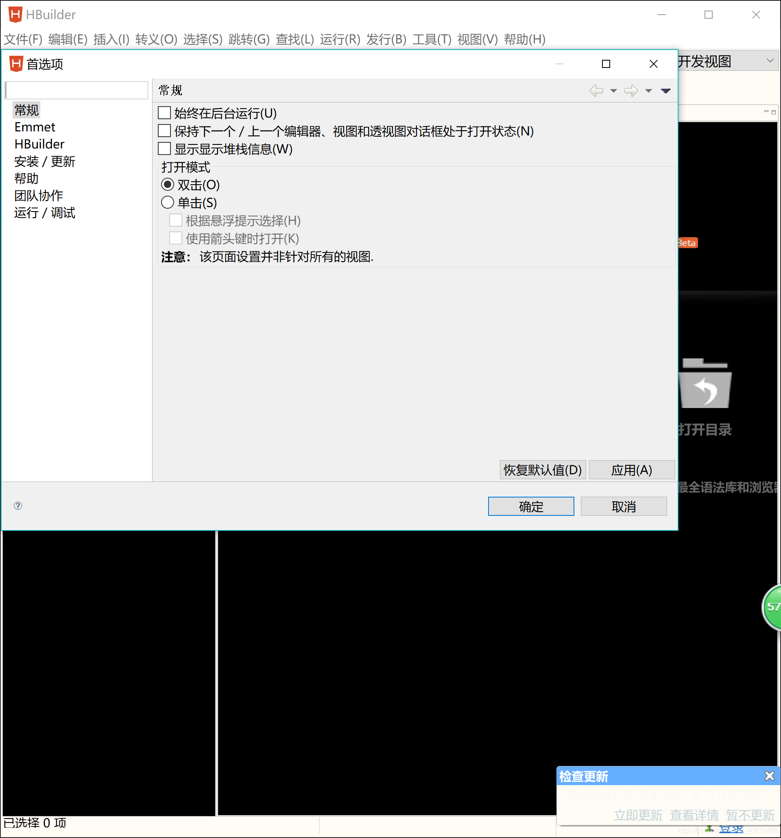Image resolution: width=781 pixels, height=838 pixels.
Task: Select Emmet in the preferences tree
Action: tap(35, 127)
